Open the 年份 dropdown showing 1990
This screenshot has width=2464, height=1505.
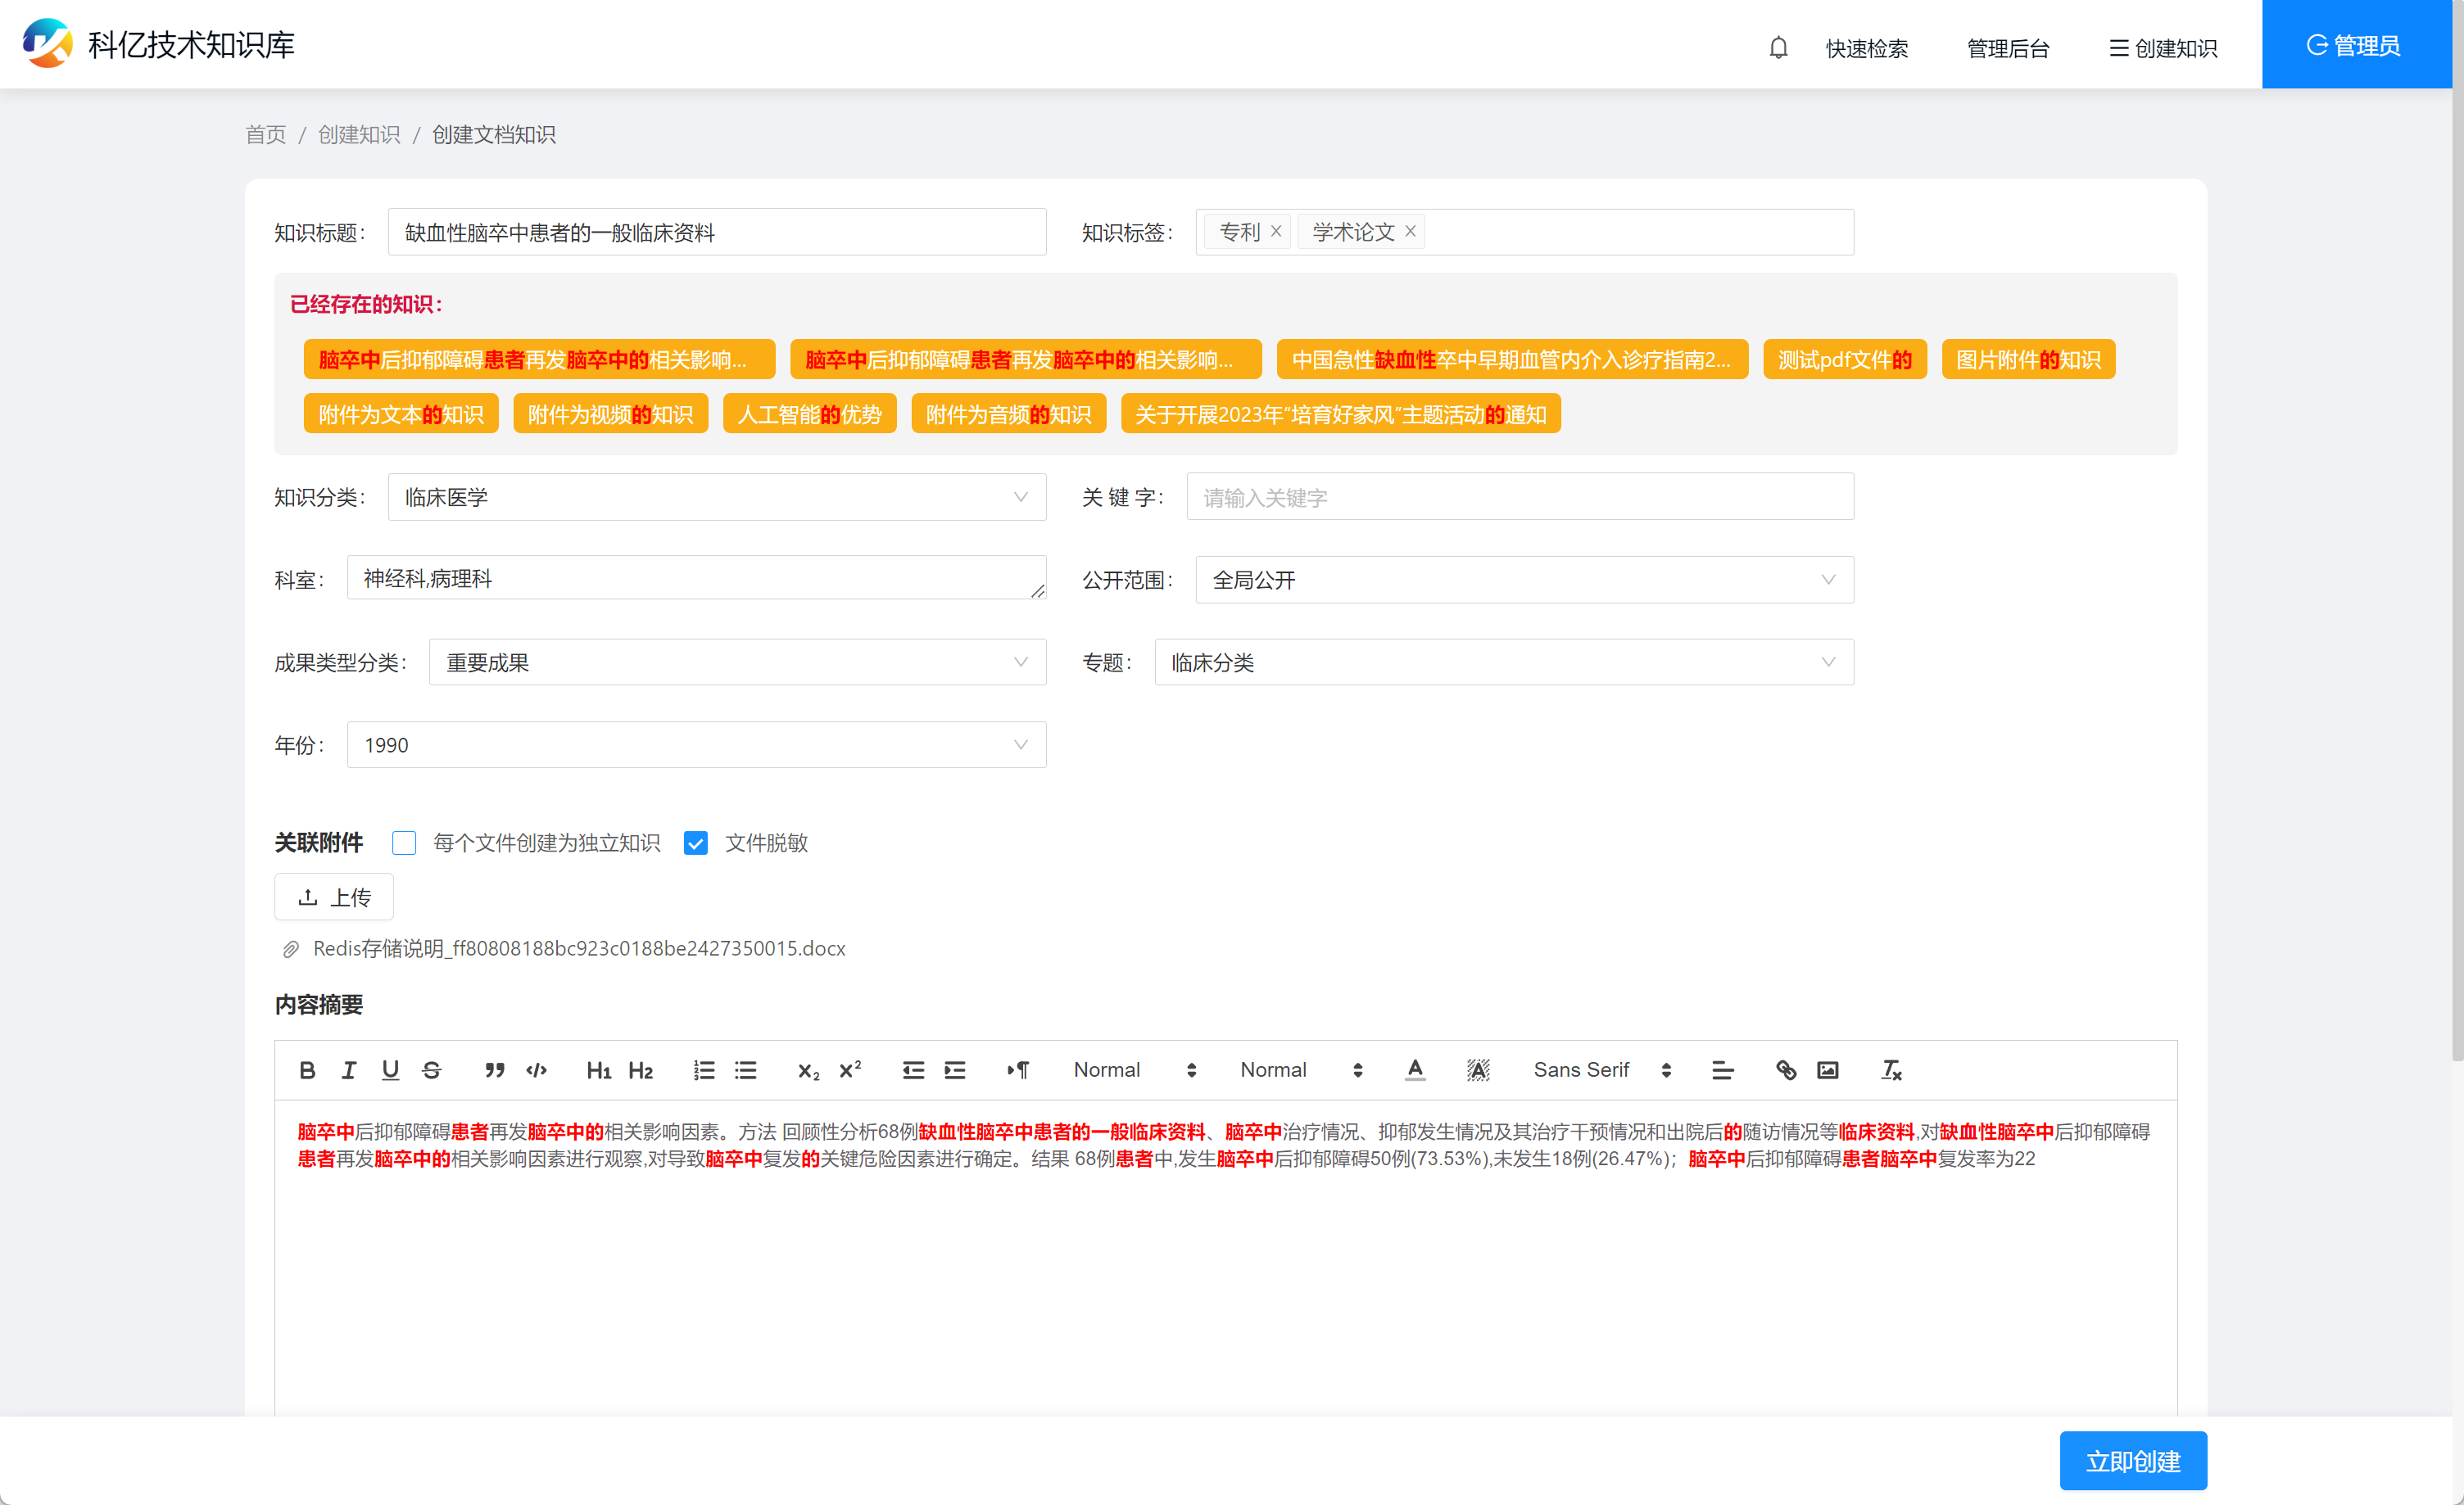click(x=696, y=744)
